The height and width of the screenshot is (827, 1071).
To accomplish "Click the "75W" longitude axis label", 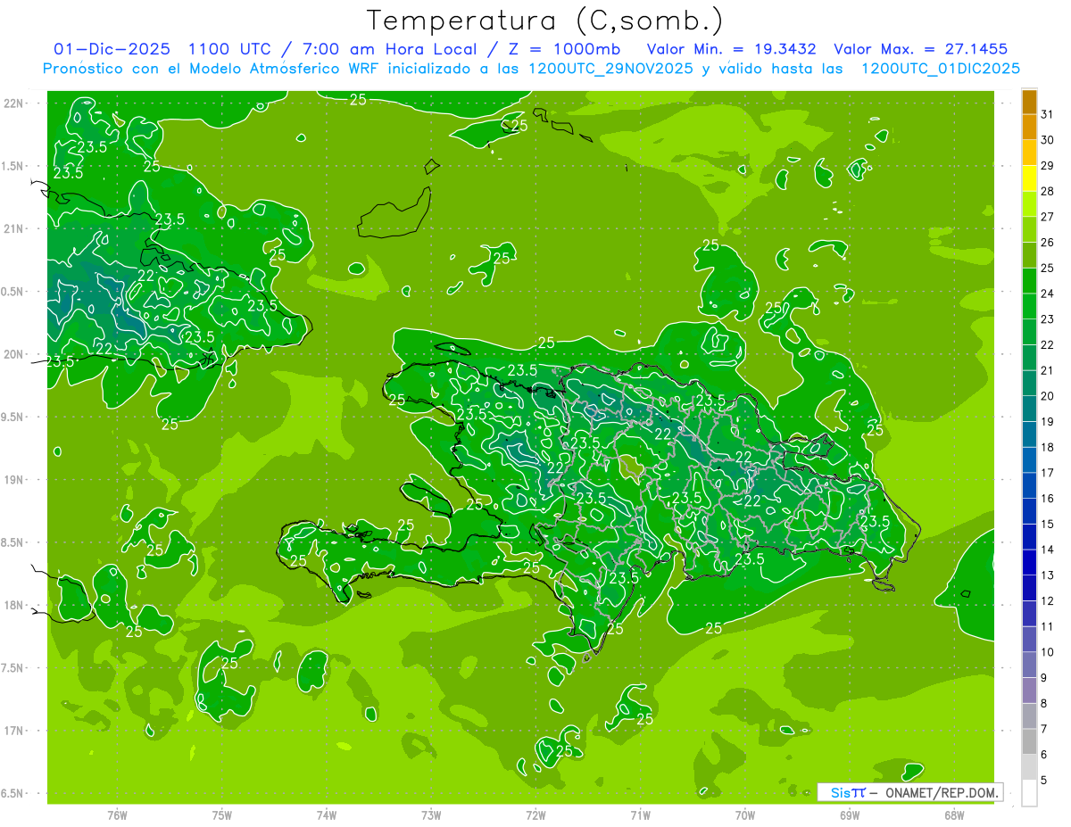I will pos(222,815).
